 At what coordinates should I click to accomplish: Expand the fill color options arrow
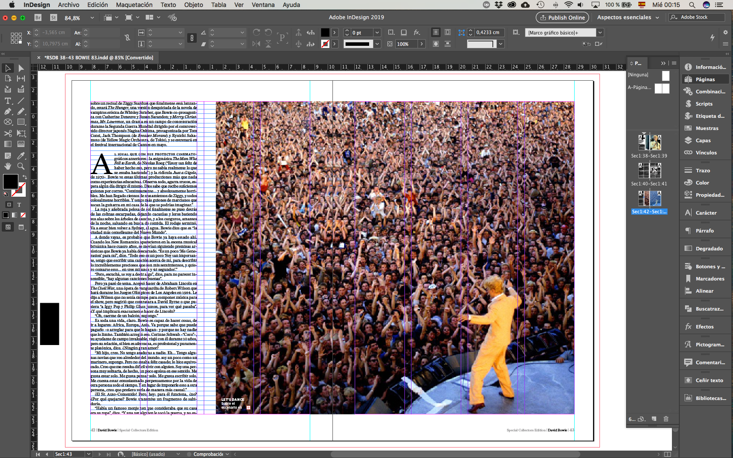coord(335,32)
